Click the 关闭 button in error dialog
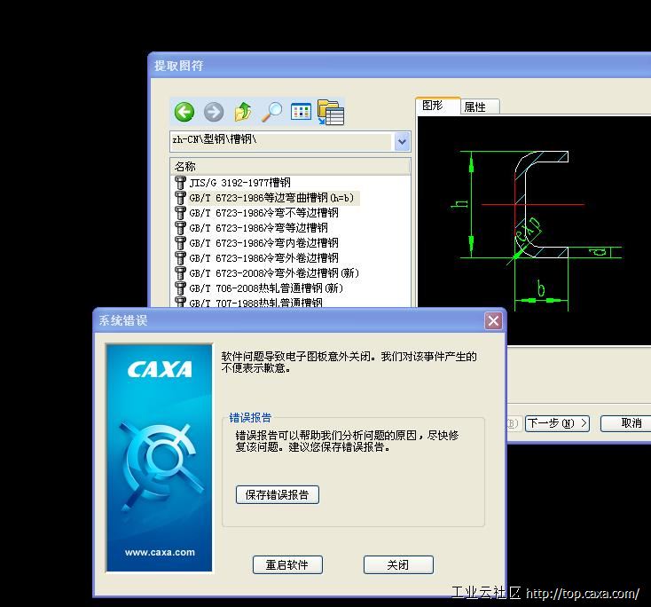This screenshot has width=651, height=607. pyautogui.click(x=398, y=564)
